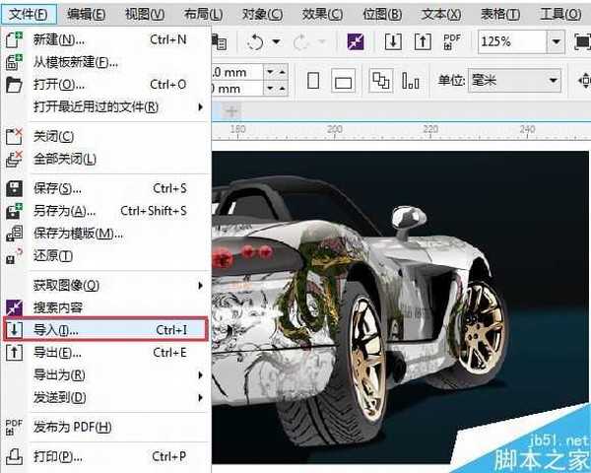The height and width of the screenshot is (473, 591).
Task: Click the all-pages layout icon
Action: (x=380, y=81)
